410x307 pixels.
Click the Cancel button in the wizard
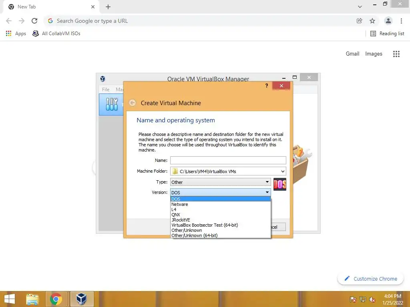pos(278,227)
